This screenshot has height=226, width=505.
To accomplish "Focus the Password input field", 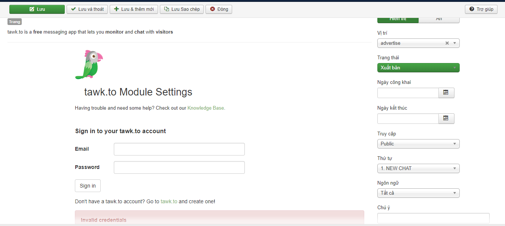I will point(179,167).
